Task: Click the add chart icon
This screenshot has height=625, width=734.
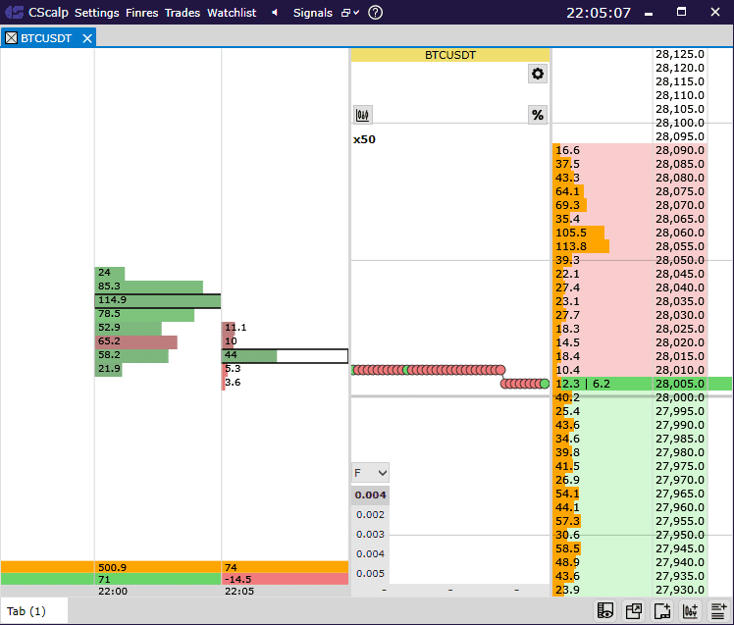Action: click(x=691, y=611)
